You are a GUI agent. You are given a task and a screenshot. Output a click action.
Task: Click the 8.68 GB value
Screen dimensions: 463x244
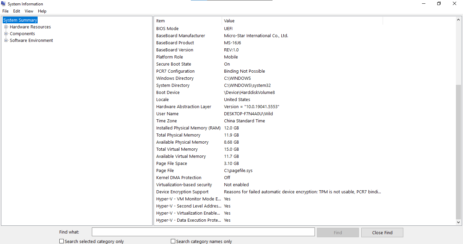(231, 142)
